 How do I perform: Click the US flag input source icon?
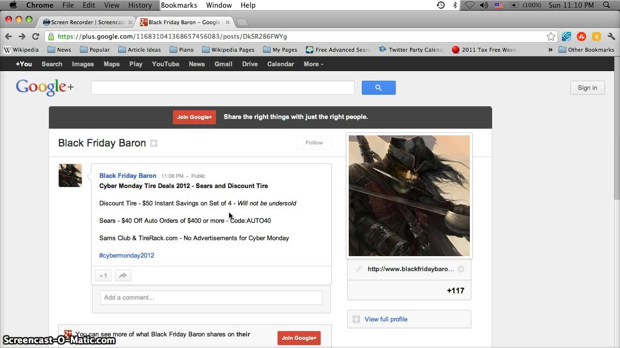(x=498, y=5)
